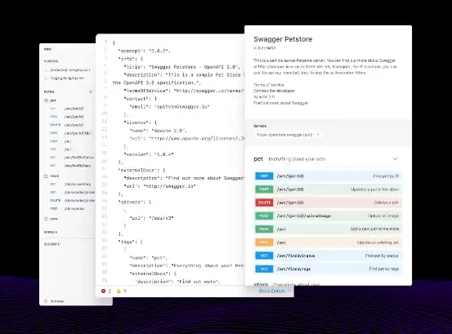Click the "externalDocs" line under "version" in the editor
The image size is (452, 334).
click(141, 170)
